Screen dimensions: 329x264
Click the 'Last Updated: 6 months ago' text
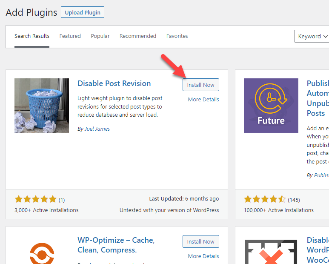click(184, 199)
